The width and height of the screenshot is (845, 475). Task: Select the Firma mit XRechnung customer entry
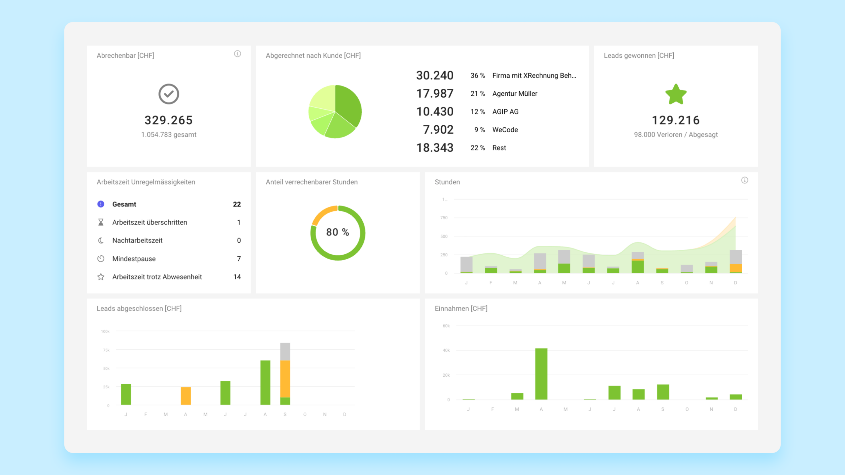[x=534, y=76]
